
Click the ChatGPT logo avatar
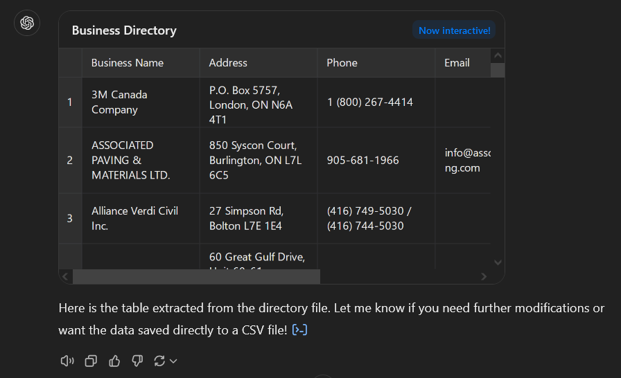[x=27, y=23]
